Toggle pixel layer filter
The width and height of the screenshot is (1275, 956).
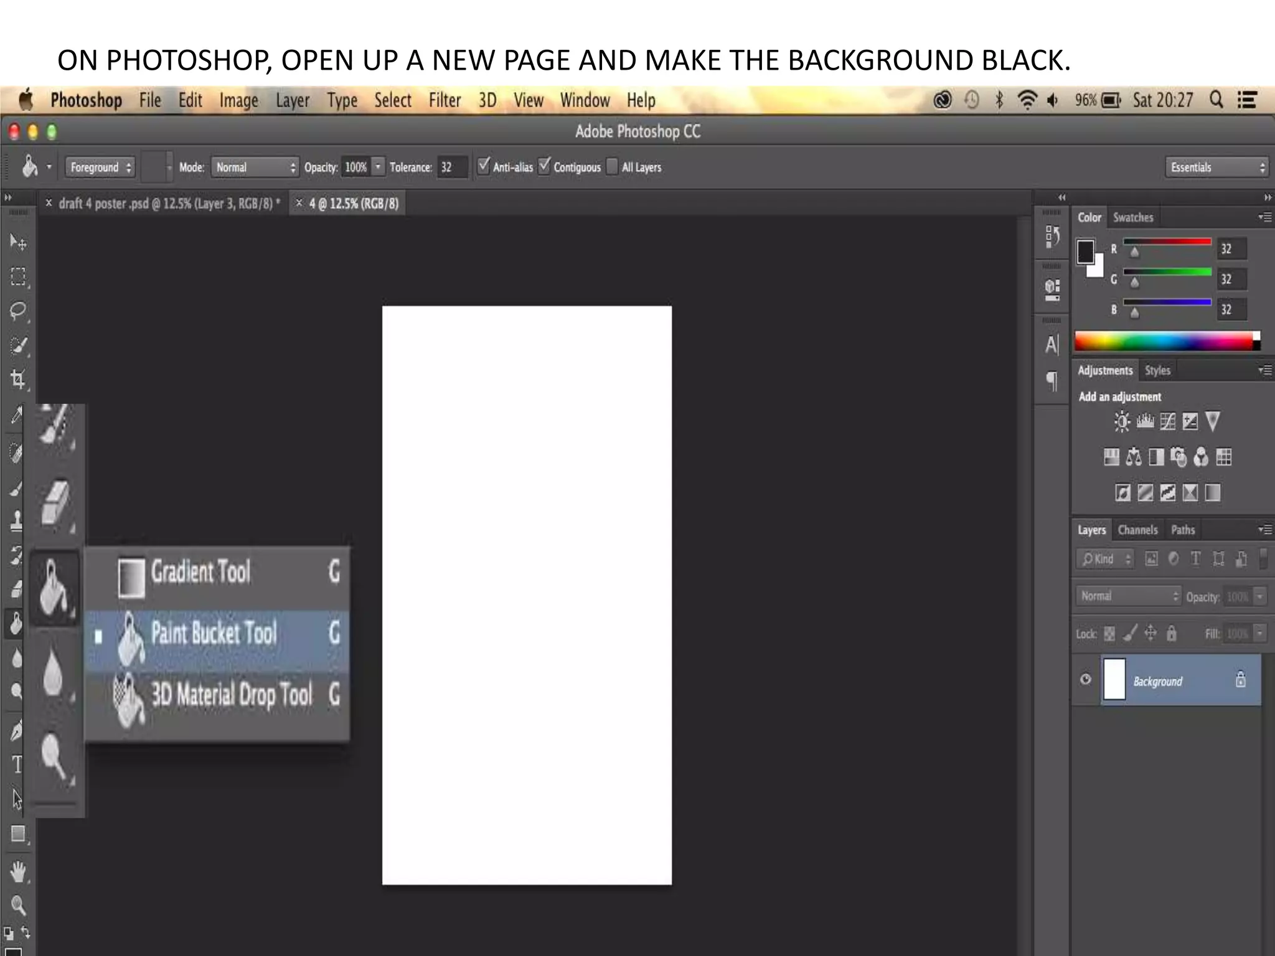pos(1152,559)
